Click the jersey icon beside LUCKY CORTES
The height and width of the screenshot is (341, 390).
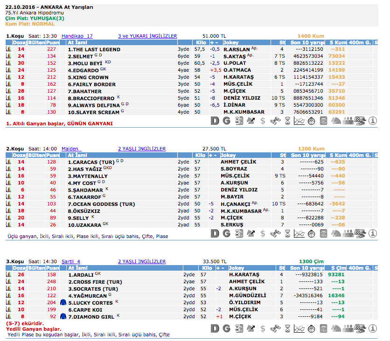pyautogui.click(x=63, y=303)
